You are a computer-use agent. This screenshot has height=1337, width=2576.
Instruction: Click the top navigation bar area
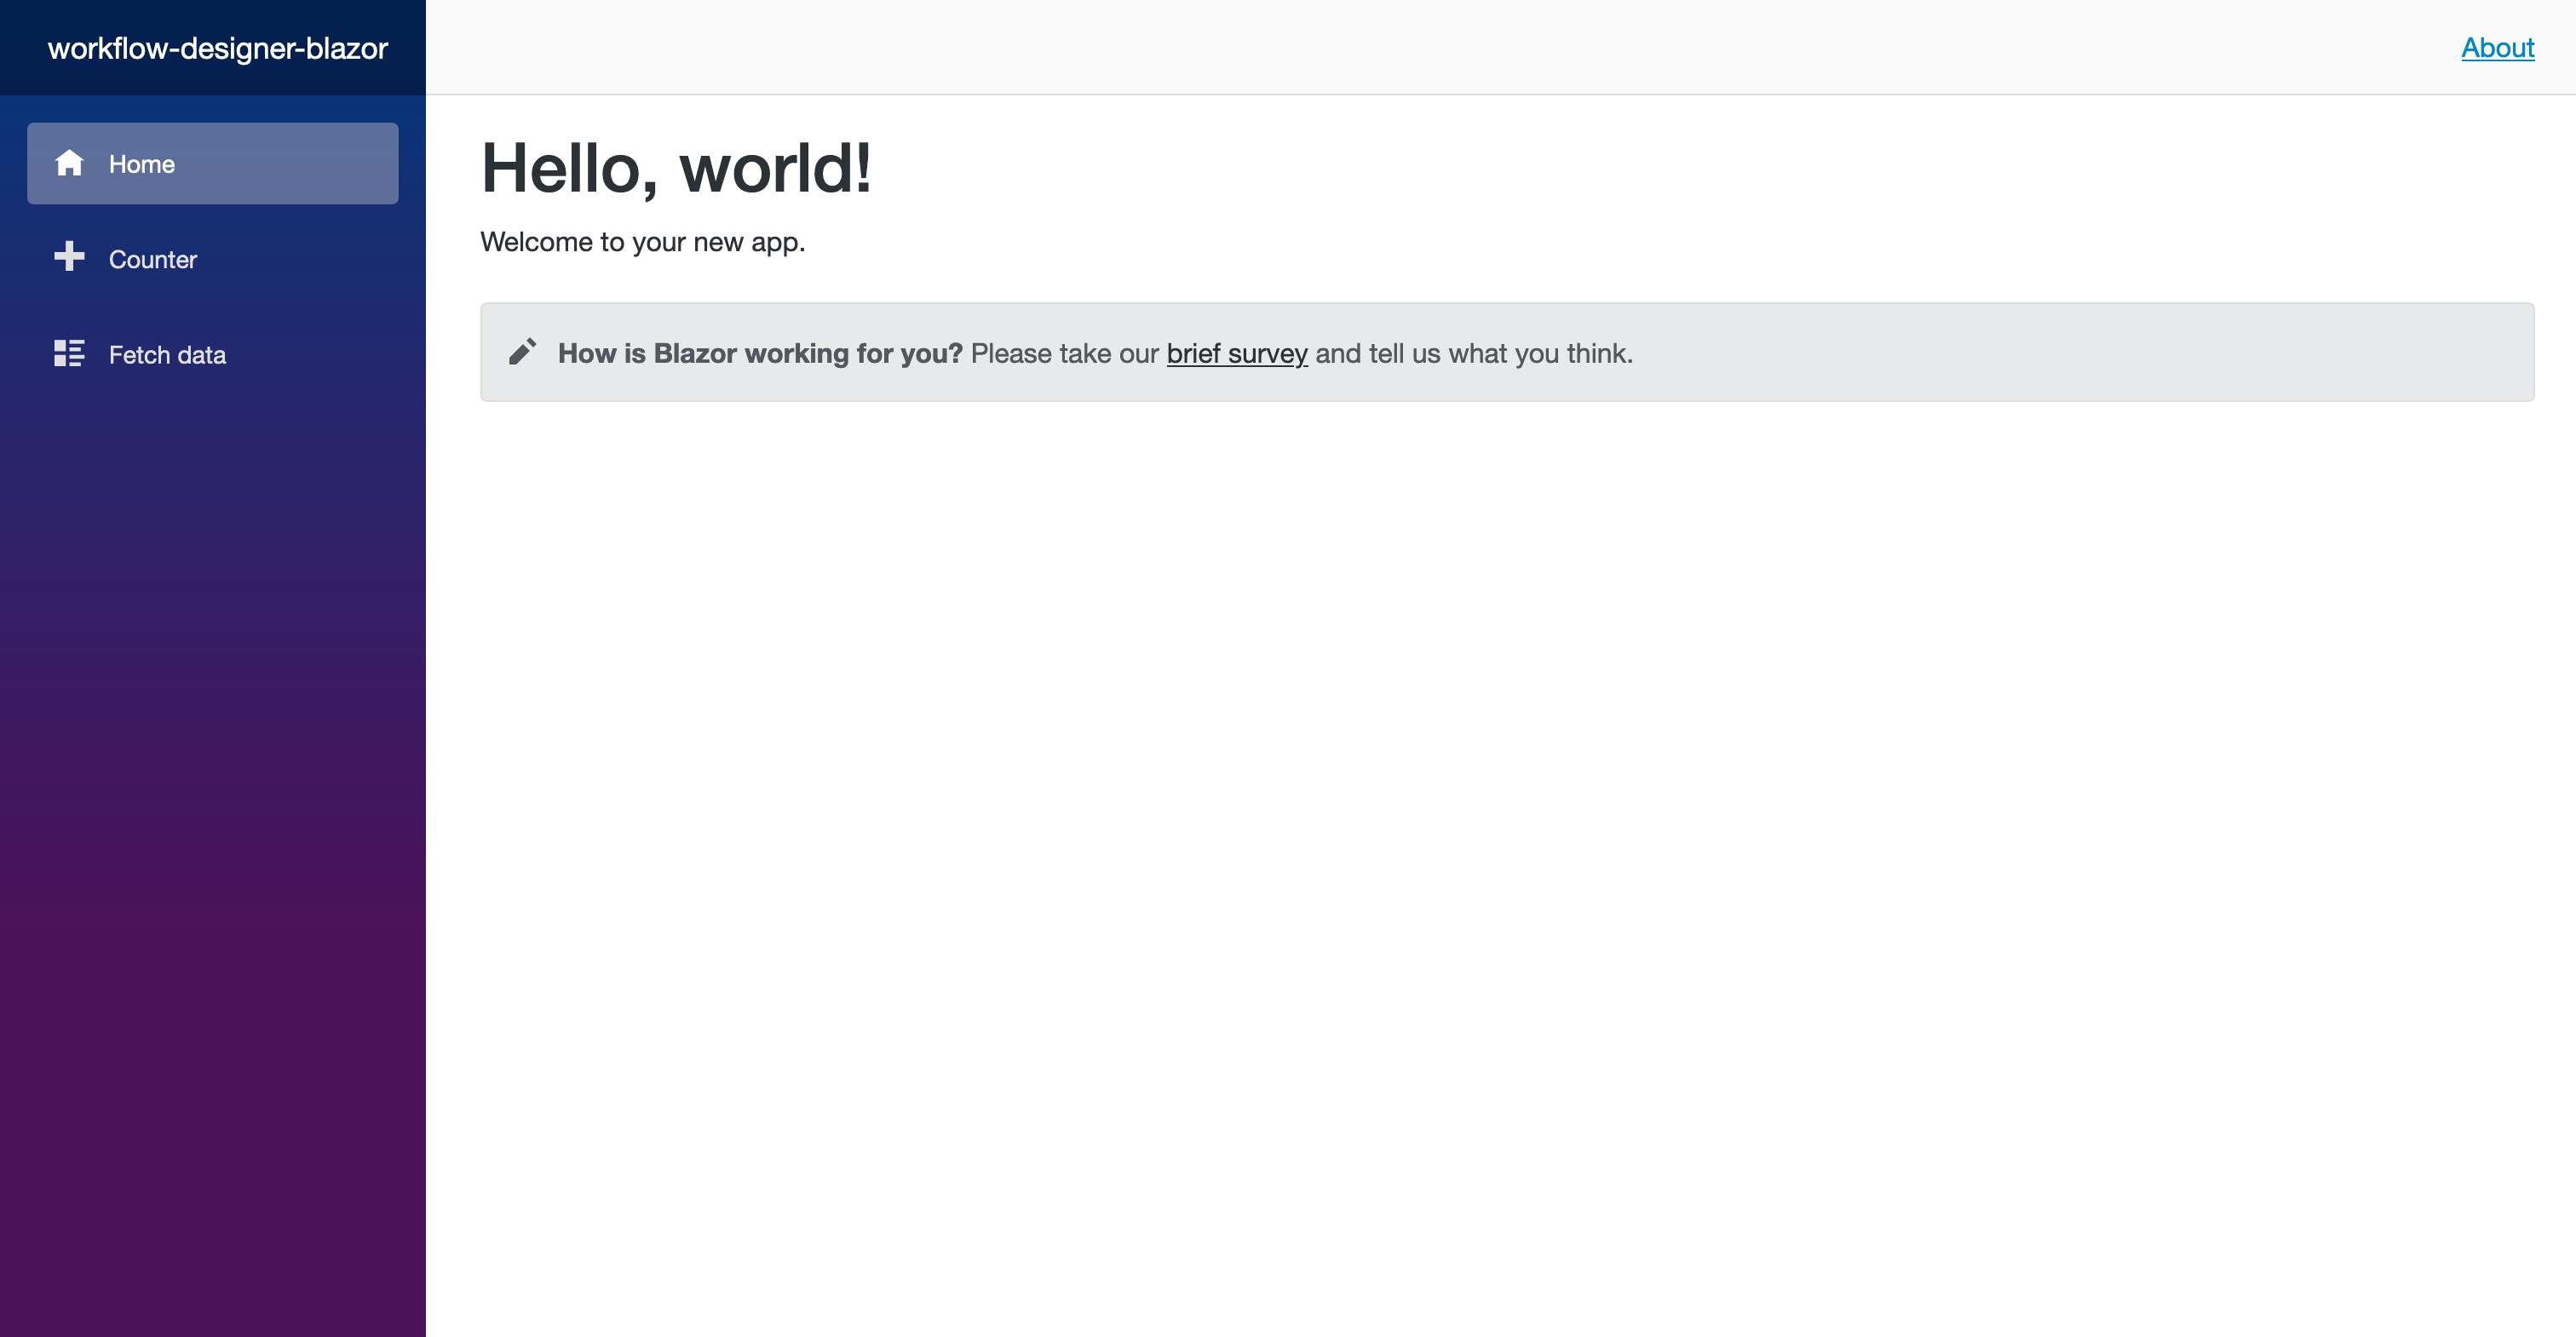pyautogui.click(x=1500, y=47)
